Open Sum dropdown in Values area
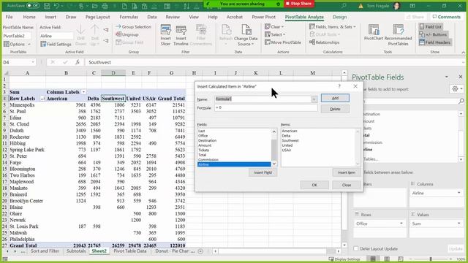 click(x=458, y=224)
